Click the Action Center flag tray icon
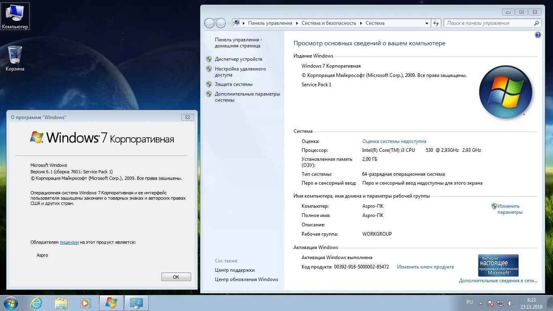This screenshot has width=553, height=311. (x=491, y=303)
